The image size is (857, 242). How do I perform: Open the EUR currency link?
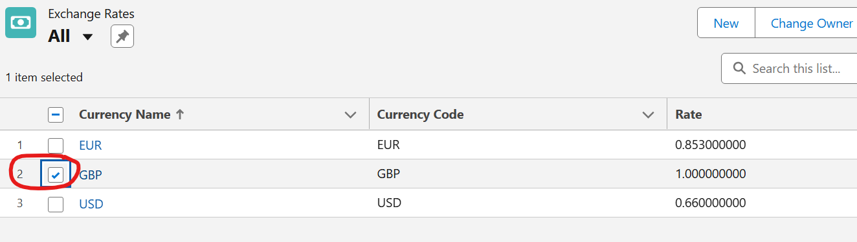[91, 145]
